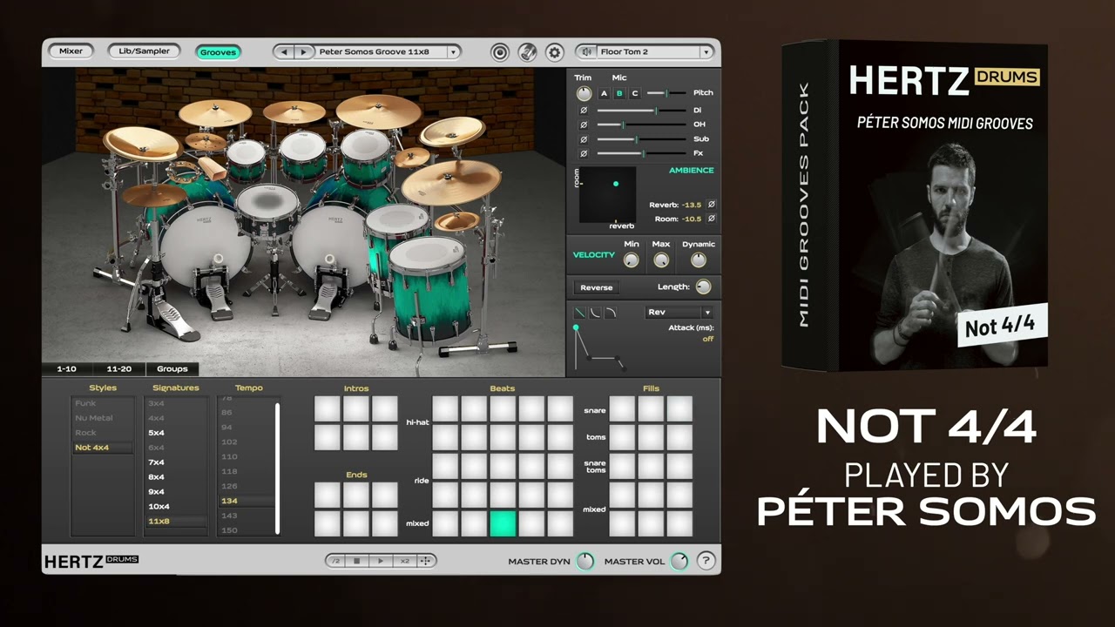The width and height of the screenshot is (1115, 627).
Task: Click the drag-to-DAW move arrows icon
Action: 426,561
